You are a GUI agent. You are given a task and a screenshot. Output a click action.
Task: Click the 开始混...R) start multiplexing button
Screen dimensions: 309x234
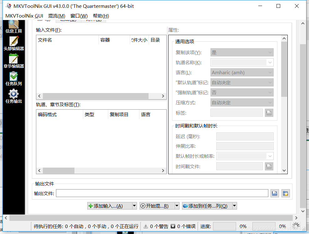pyautogui.click(x=157, y=206)
